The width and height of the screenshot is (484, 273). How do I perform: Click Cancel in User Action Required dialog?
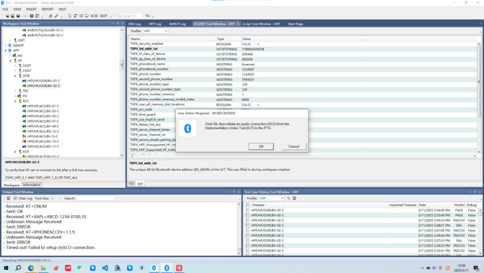click(294, 147)
